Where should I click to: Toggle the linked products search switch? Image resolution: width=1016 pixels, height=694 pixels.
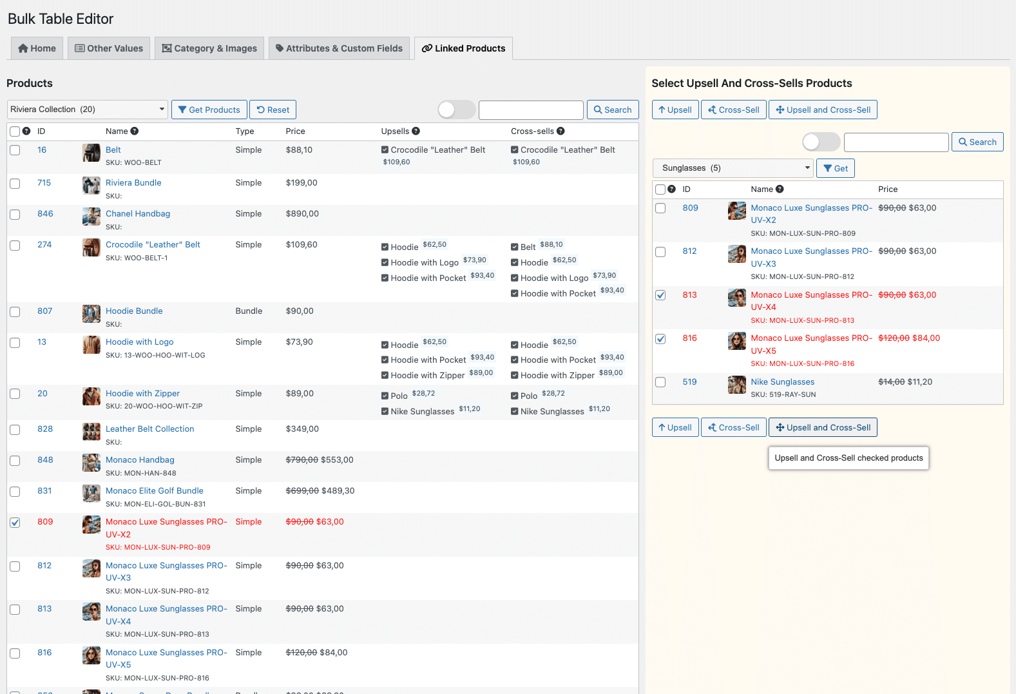point(821,142)
